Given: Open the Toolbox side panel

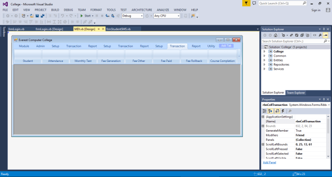Looking at the screenshot, I should [x=3, y=32].
